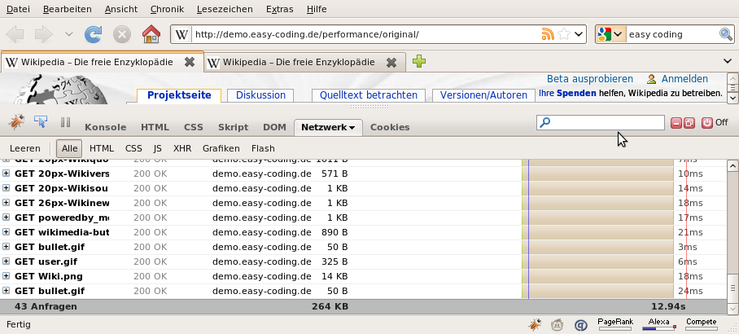Go to the browser home page icon
This screenshot has height=334, width=739.
point(151,35)
